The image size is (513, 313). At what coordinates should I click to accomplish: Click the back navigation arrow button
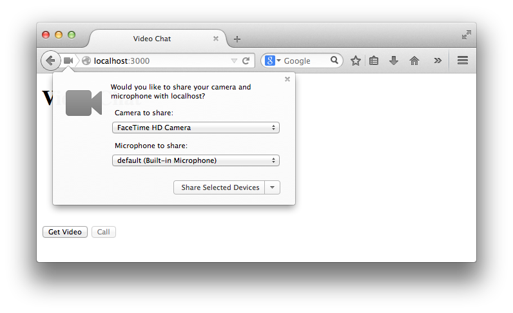(50, 61)
